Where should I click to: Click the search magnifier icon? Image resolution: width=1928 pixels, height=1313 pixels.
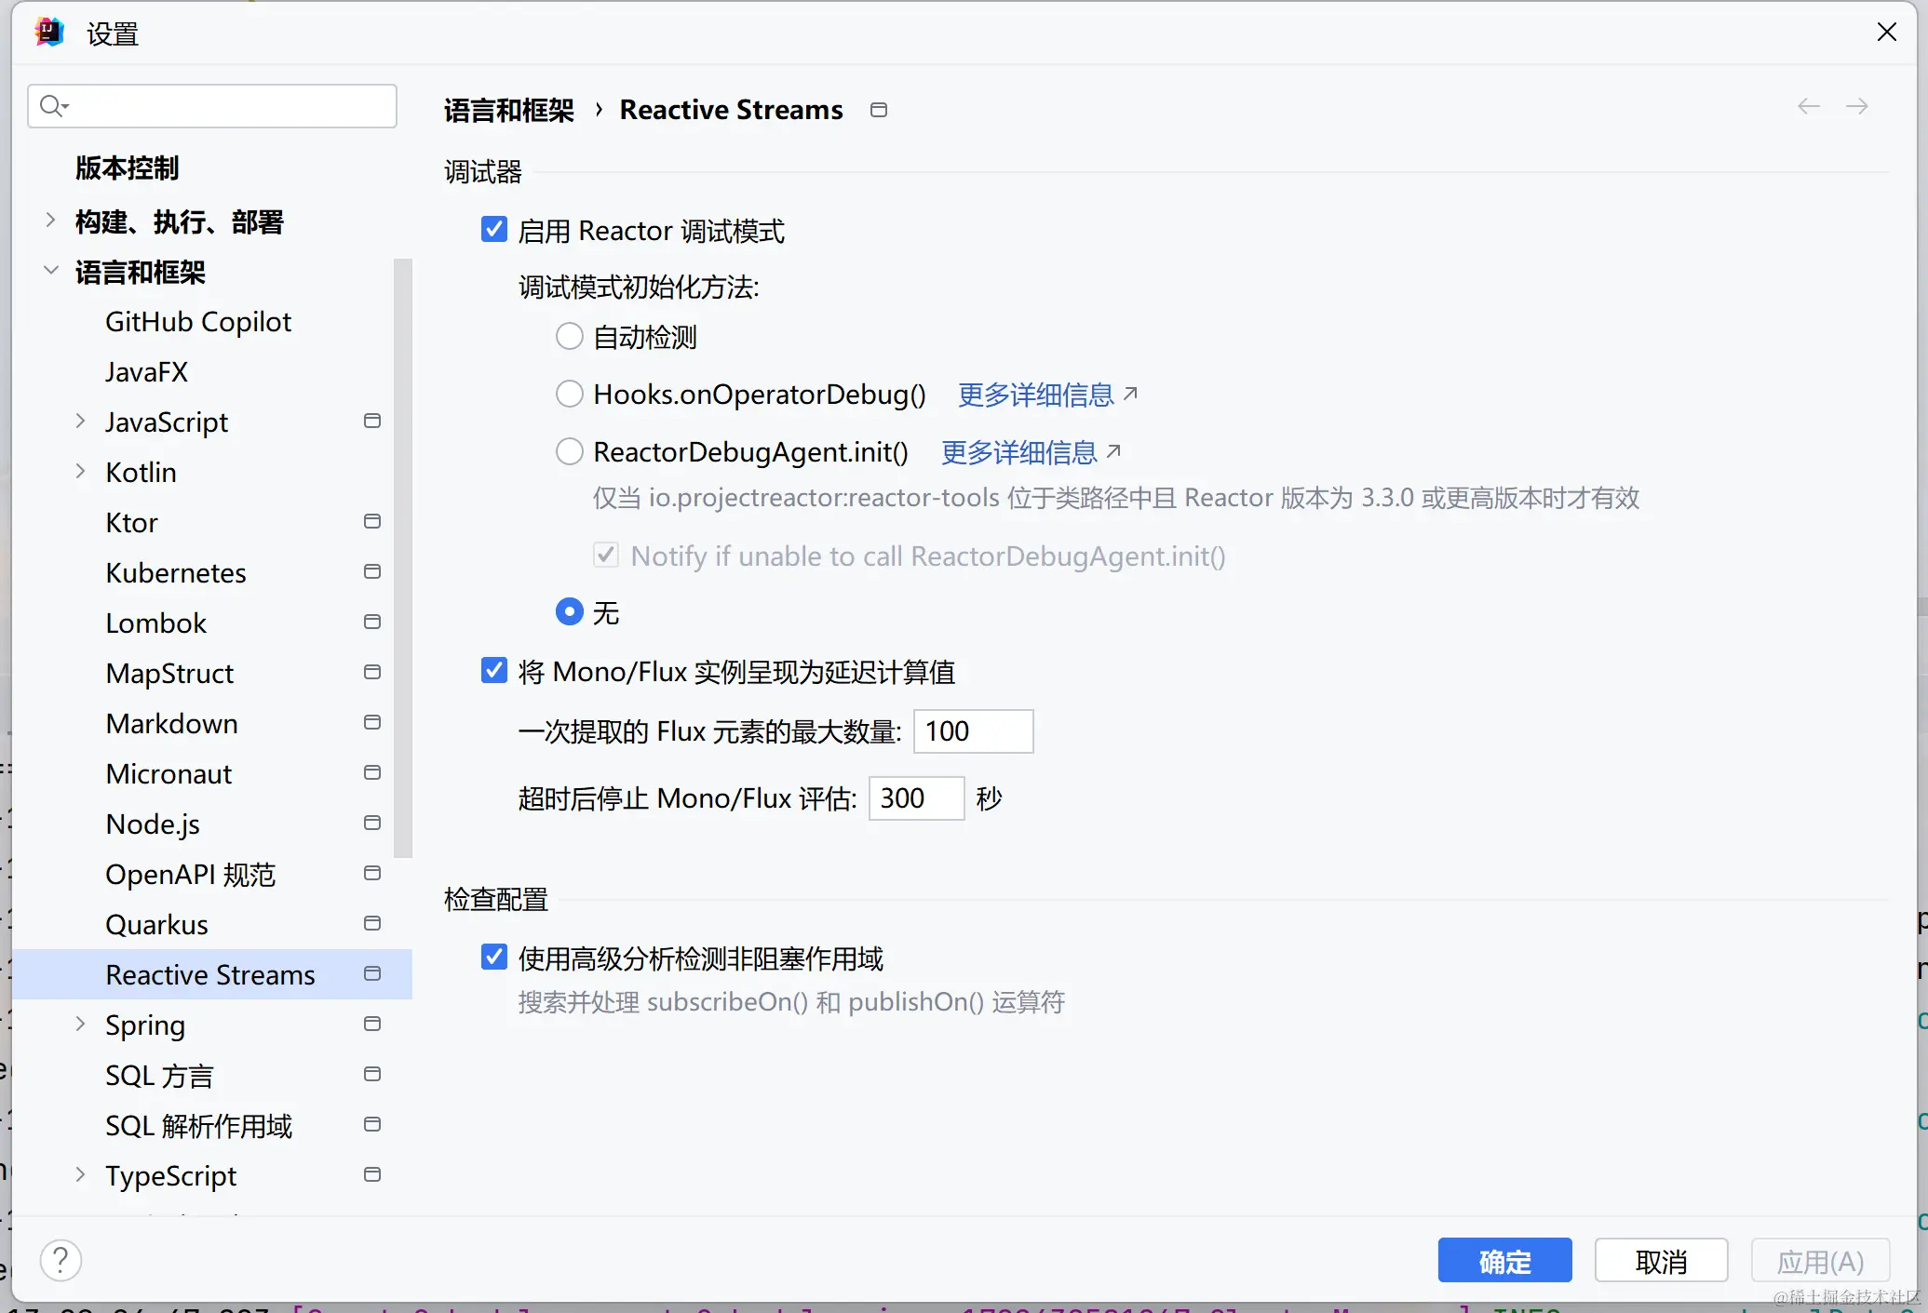click(x=52, y=106)
